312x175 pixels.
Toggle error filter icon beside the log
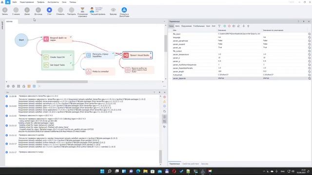[x=165, y=97]
